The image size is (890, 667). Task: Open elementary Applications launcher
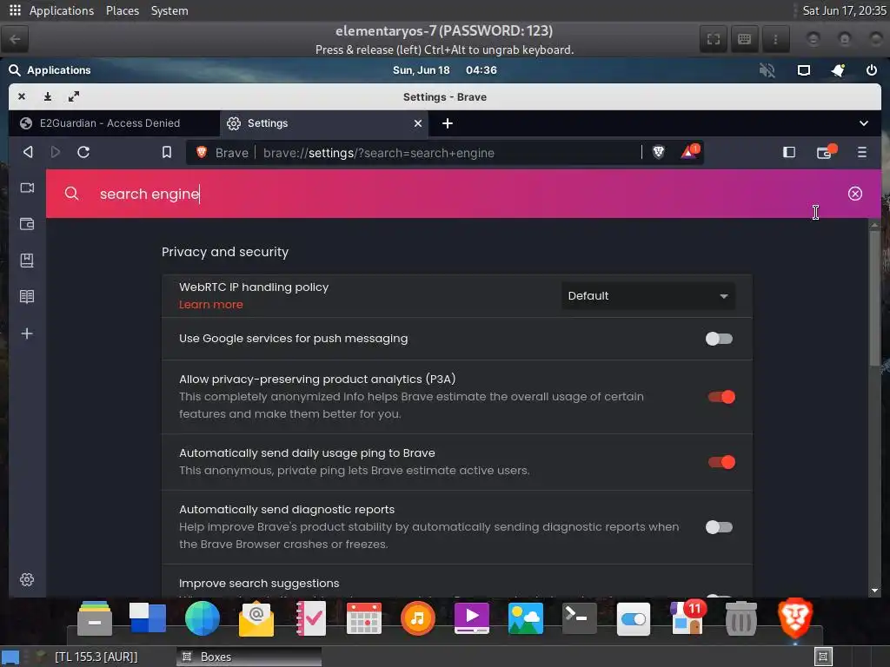point(50,69)
